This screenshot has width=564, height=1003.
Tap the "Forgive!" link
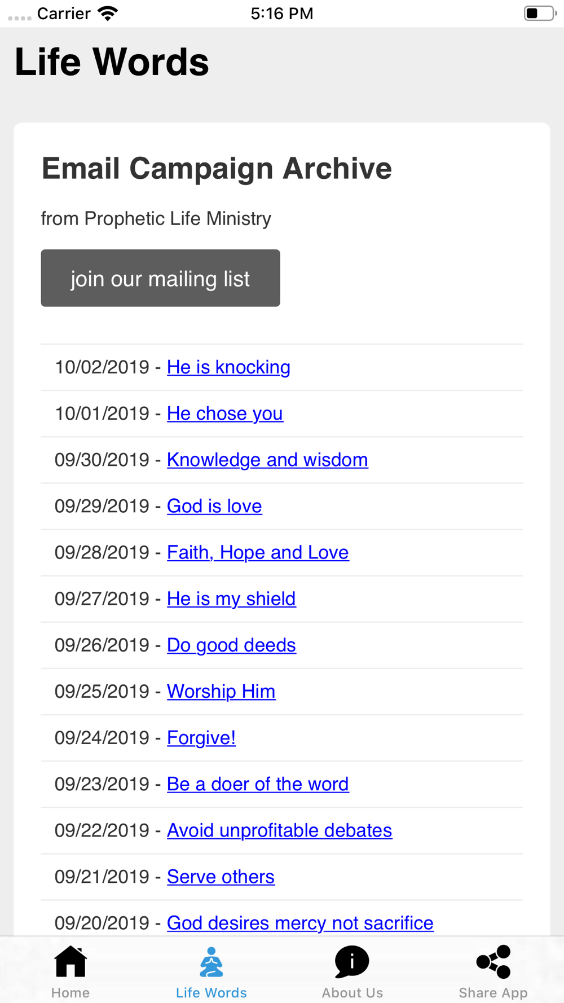pos(201,737)
